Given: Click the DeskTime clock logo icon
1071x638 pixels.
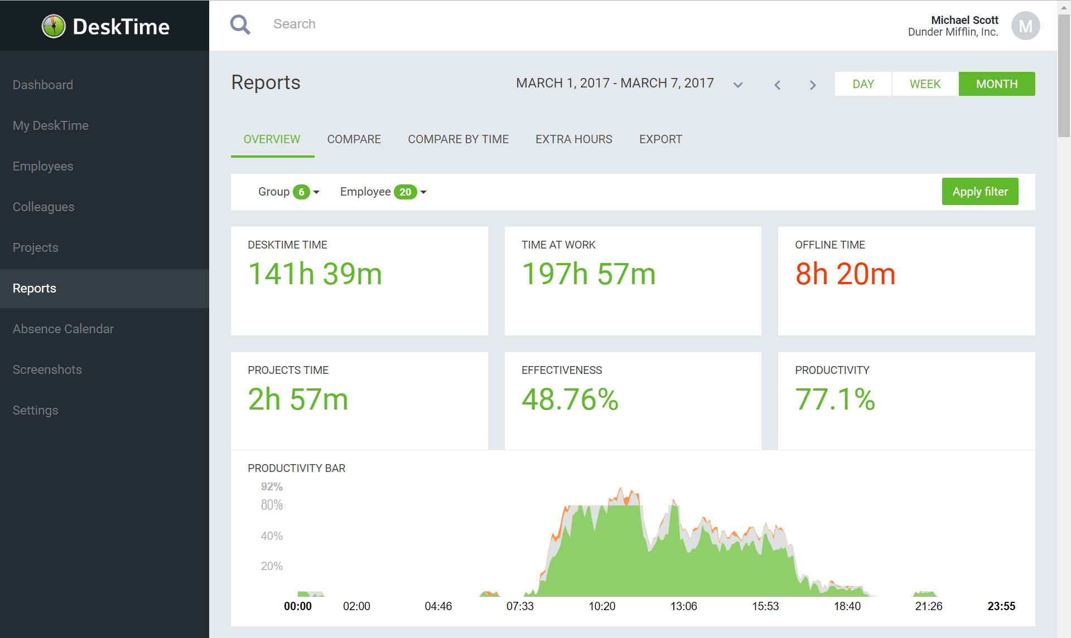Looking at the screenshot, I should (x=54, y=26).
